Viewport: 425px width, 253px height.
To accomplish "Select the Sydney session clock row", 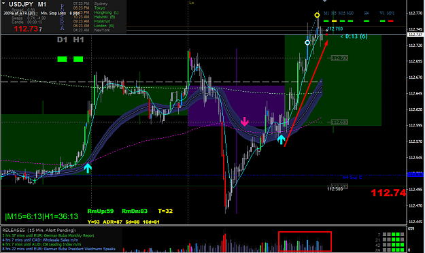I will pos(90,3).
